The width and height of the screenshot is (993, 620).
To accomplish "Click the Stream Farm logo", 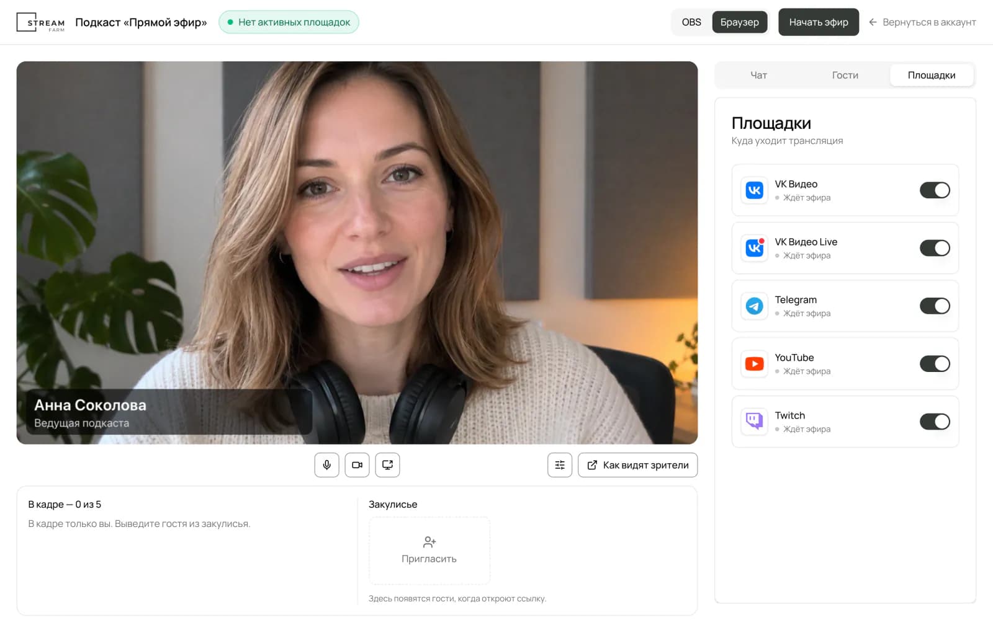I will tap(40, 22).
